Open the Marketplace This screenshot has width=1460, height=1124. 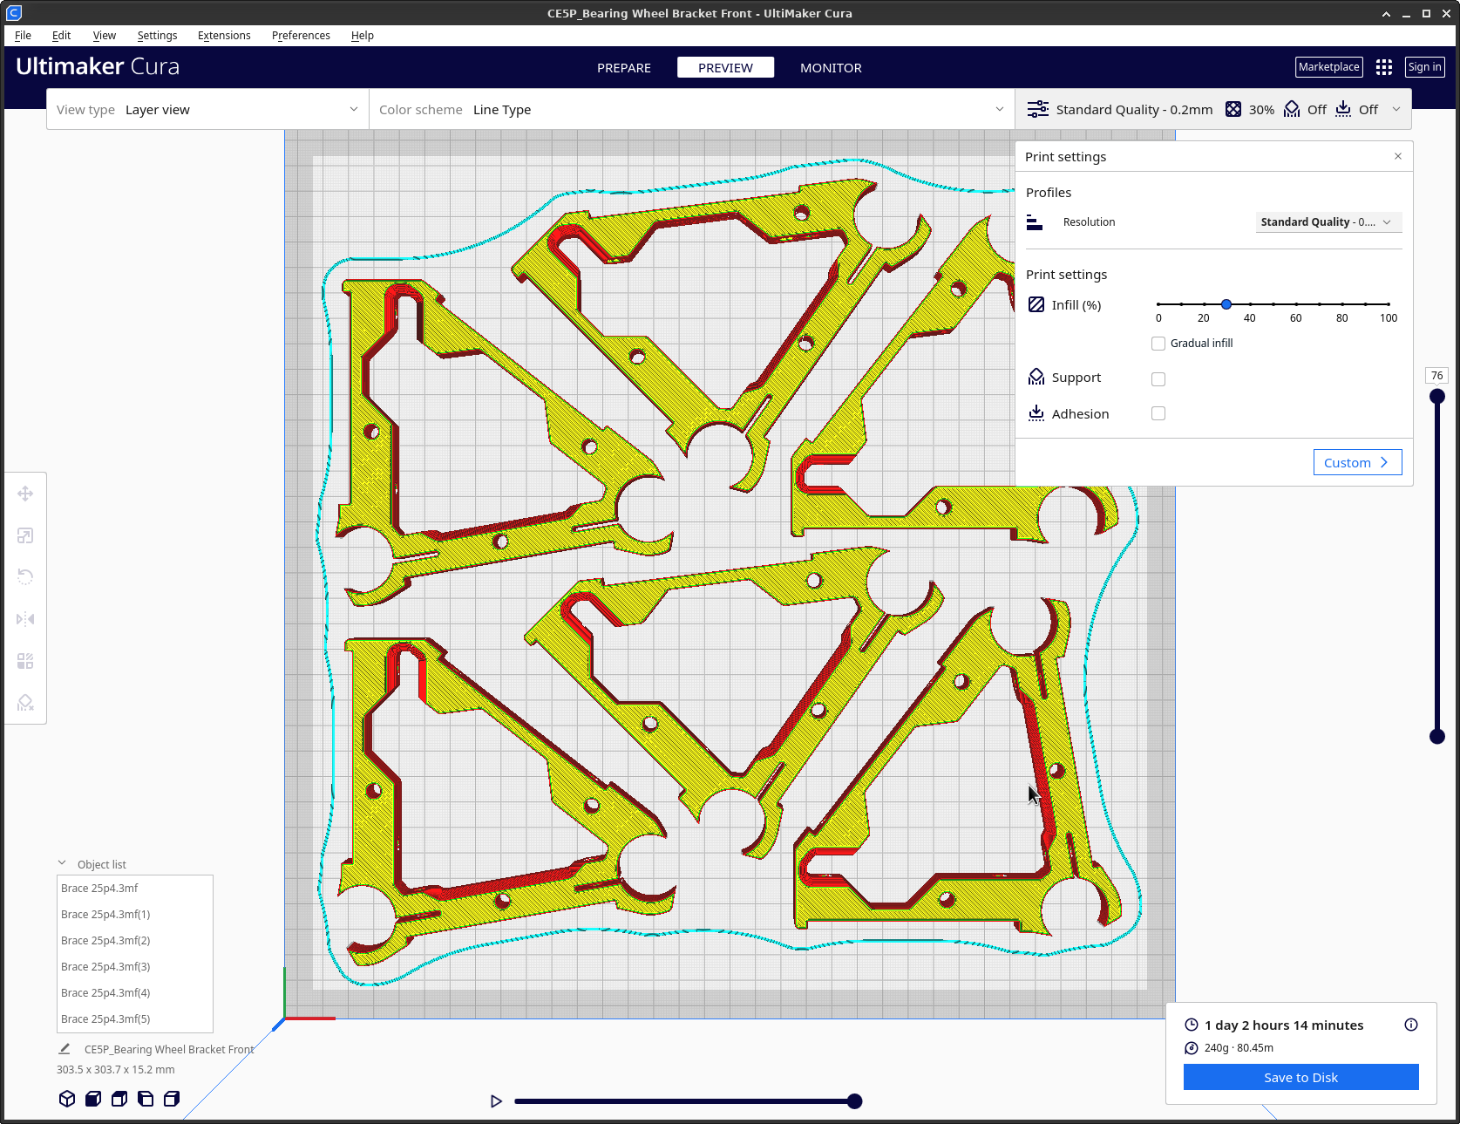click(x=1328, y=67)
